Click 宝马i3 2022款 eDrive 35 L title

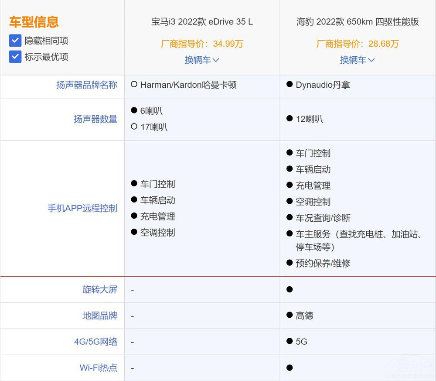202,22
